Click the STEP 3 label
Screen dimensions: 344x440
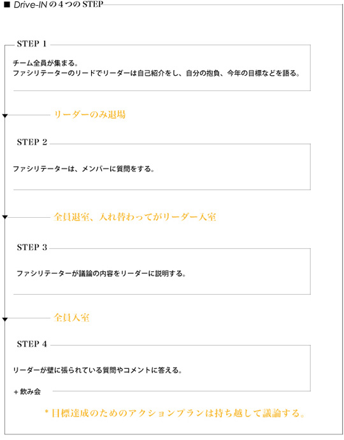[x=32, y=248]
